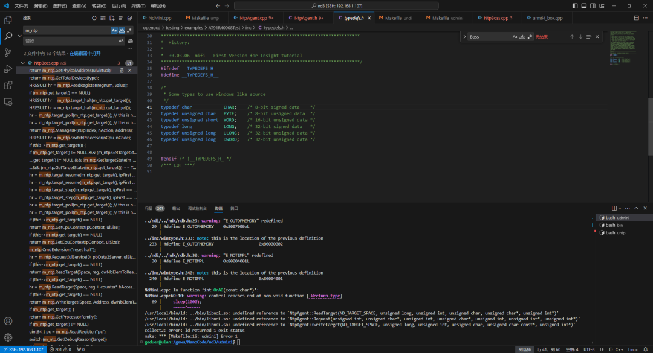Open the notifications bell in status bar

646,349
